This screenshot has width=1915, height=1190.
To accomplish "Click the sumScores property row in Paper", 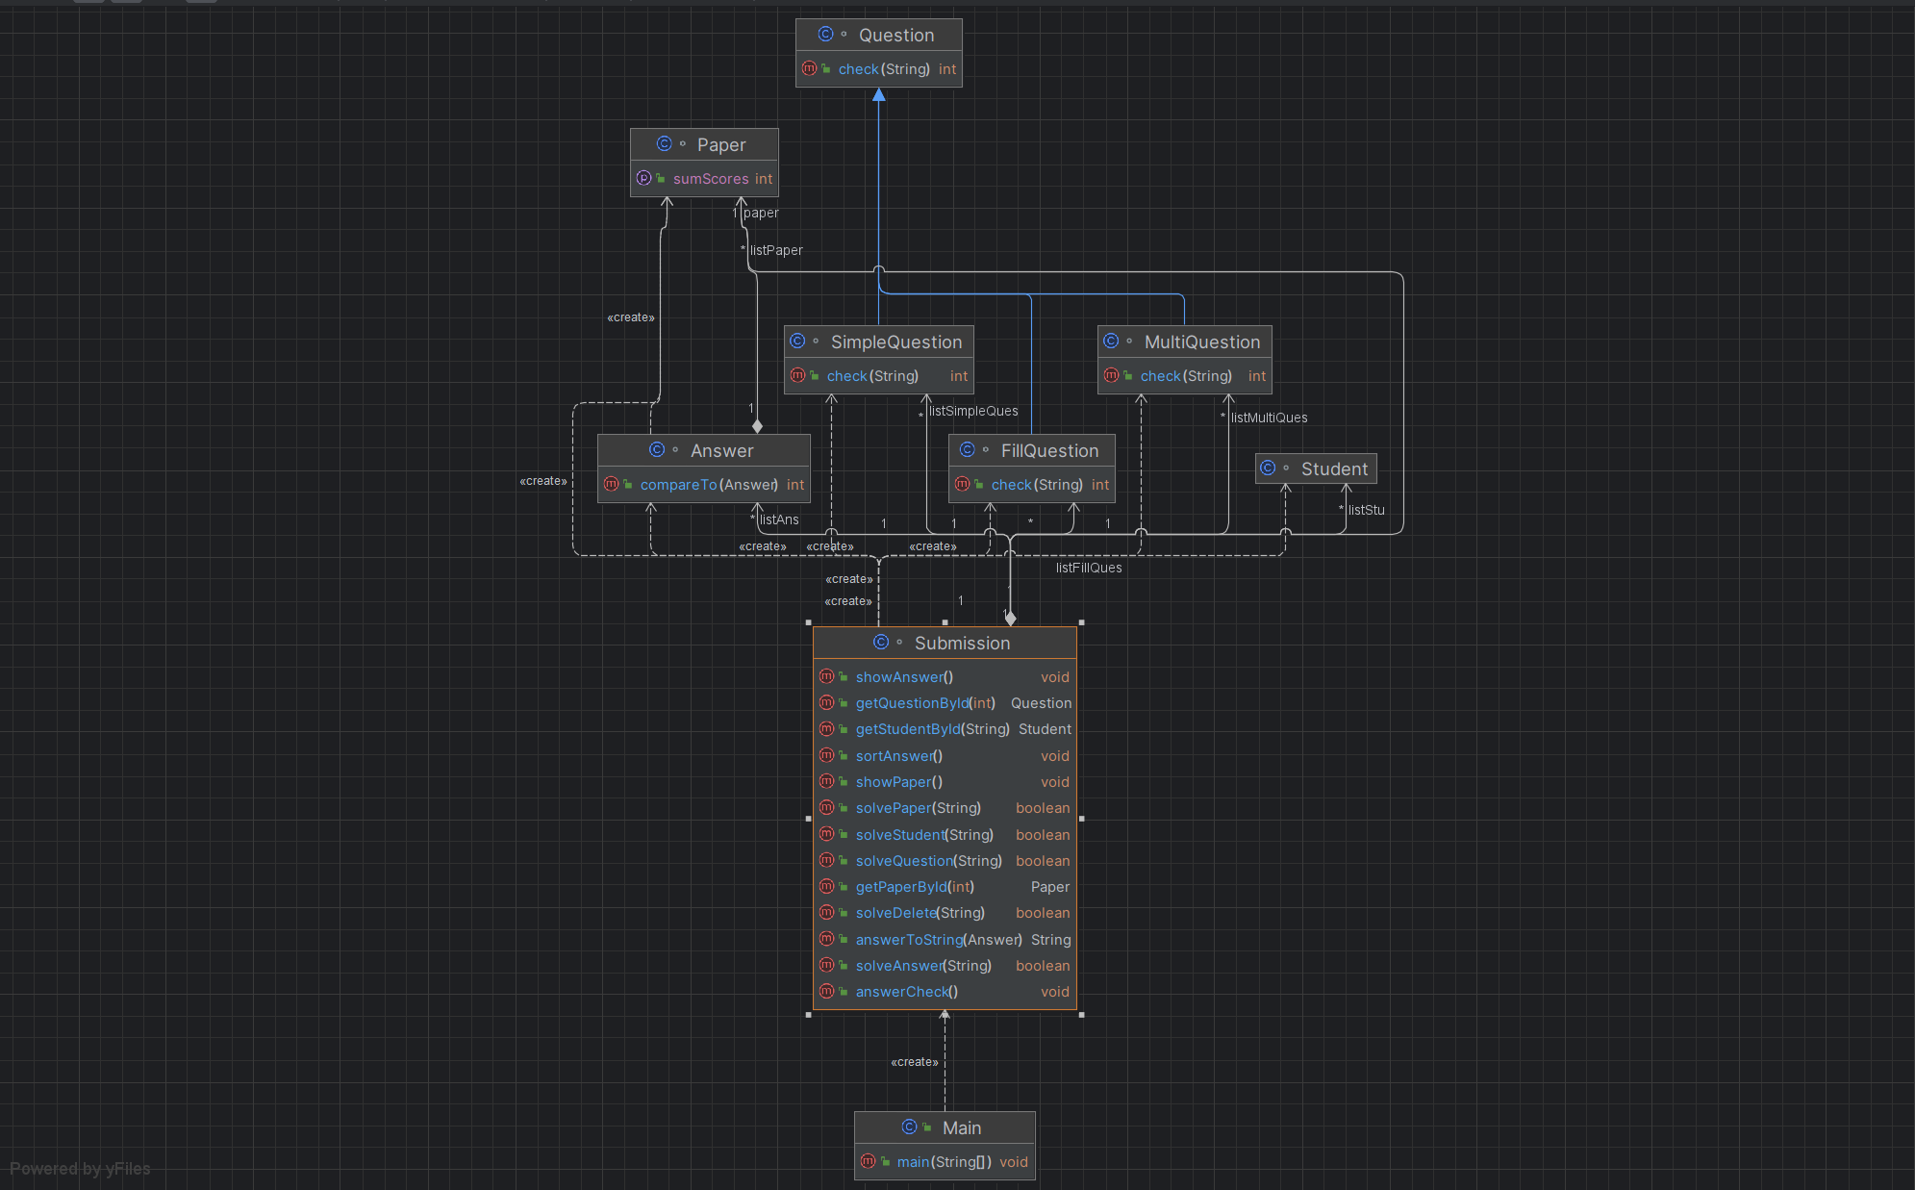I will point(704,179).
